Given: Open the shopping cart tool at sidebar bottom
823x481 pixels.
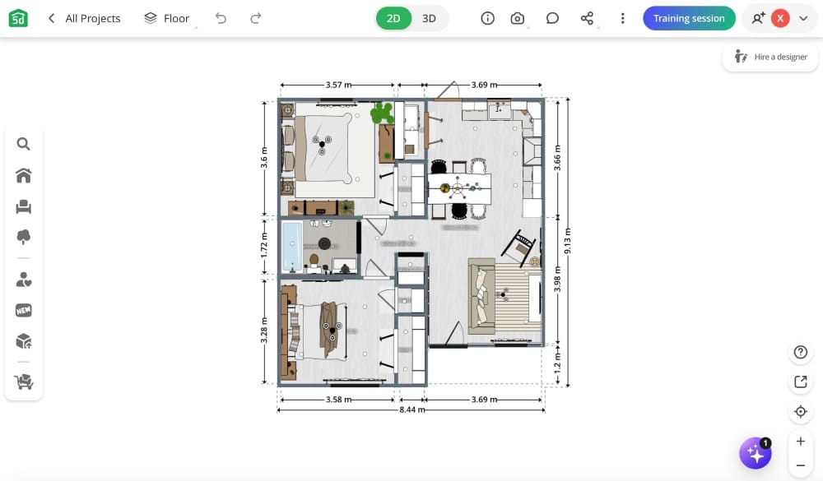Looking at the screenshot, I should tap(23, 381).
